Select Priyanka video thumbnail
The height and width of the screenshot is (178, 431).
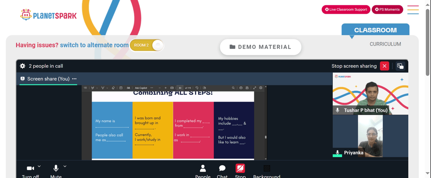(370, 136)
